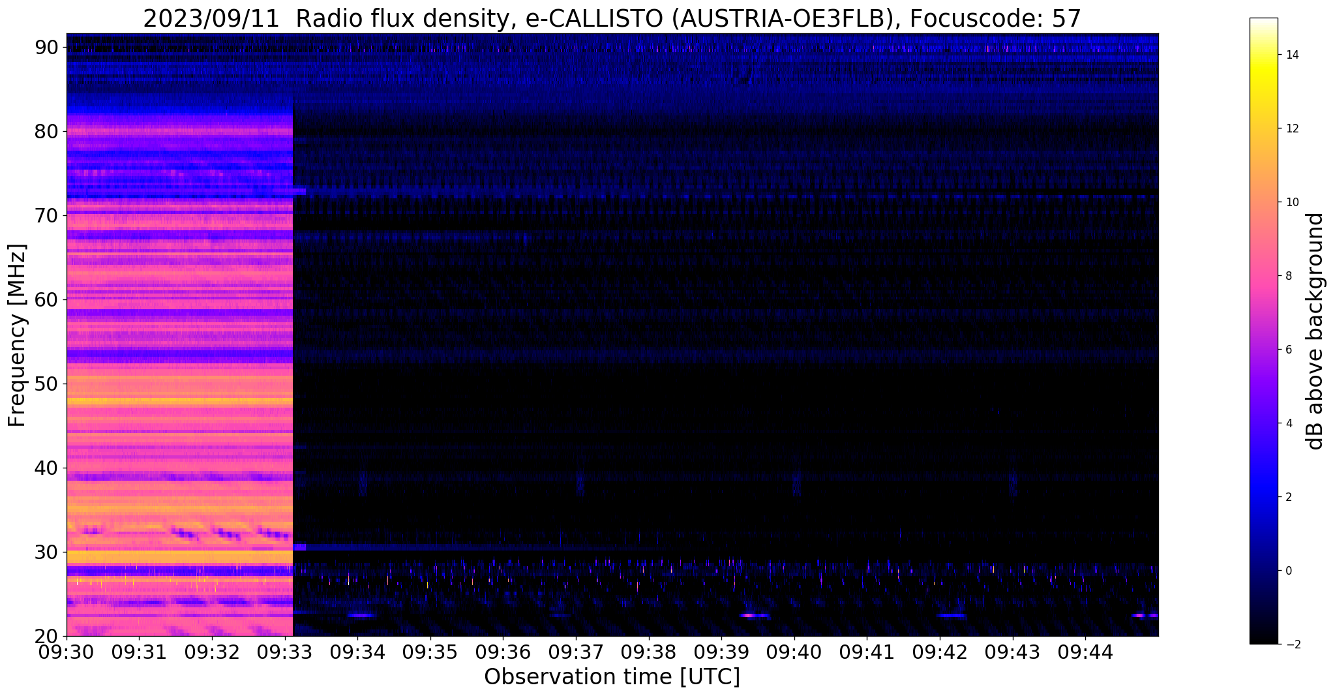Click the colorbar tick label 4

pyautogui.click(x=1289, y=423)
